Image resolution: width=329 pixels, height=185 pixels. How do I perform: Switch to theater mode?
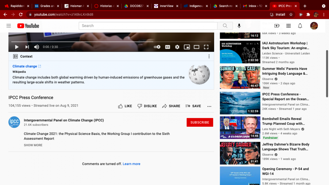(x=197, y=47)
